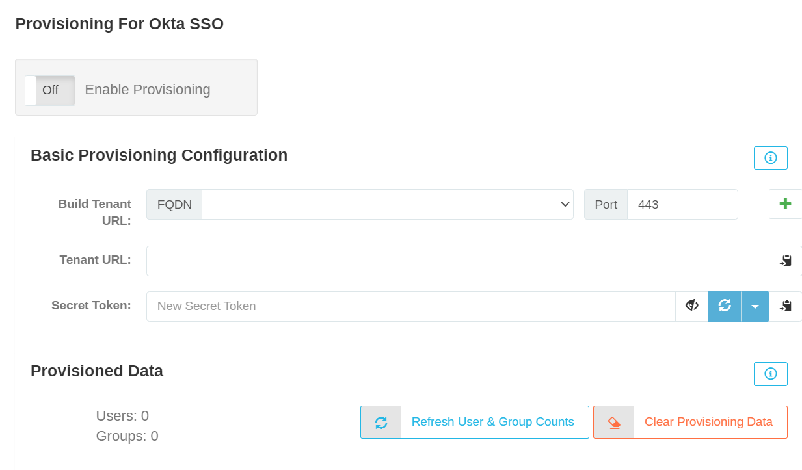Click the Port number field
The width and height of the screenshot is (802, 470).
(x=682, y=205)
